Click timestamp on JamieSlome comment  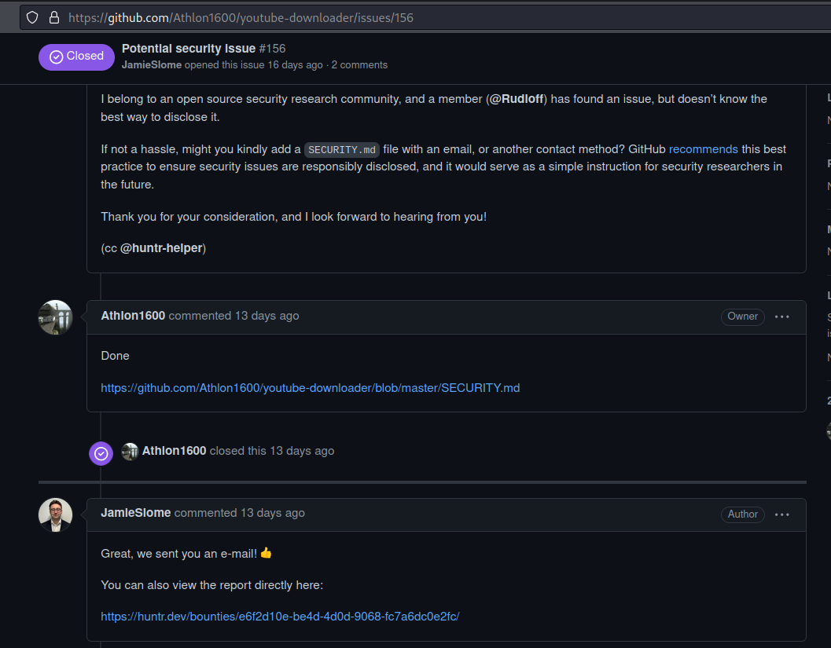pyautogui.click(x=272, y=513)
